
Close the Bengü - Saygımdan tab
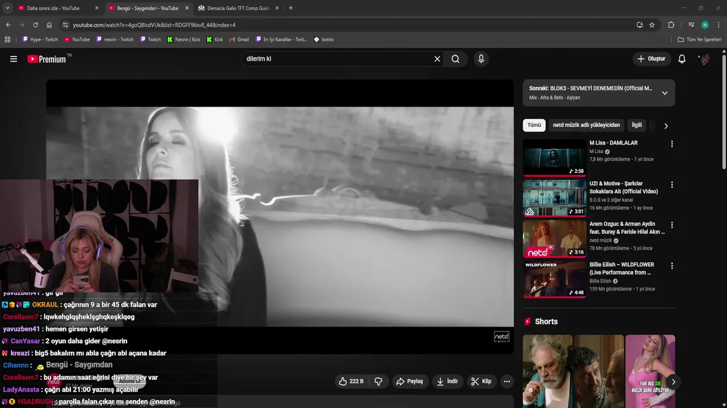[187, 8]
